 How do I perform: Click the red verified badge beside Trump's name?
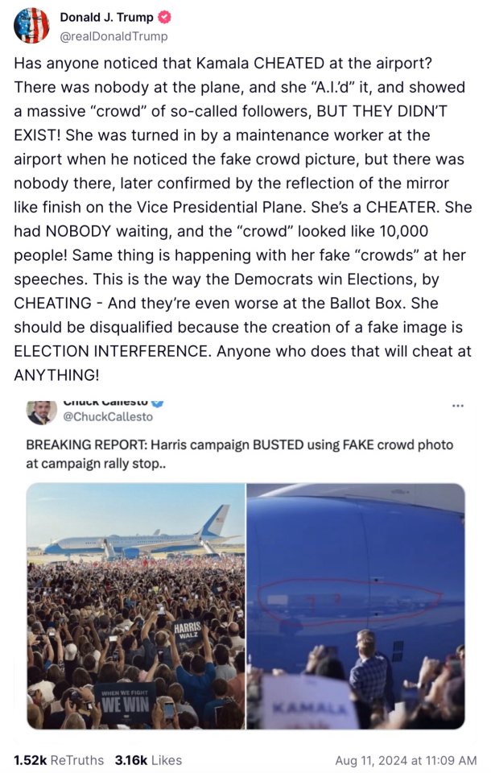pos(163,19)
